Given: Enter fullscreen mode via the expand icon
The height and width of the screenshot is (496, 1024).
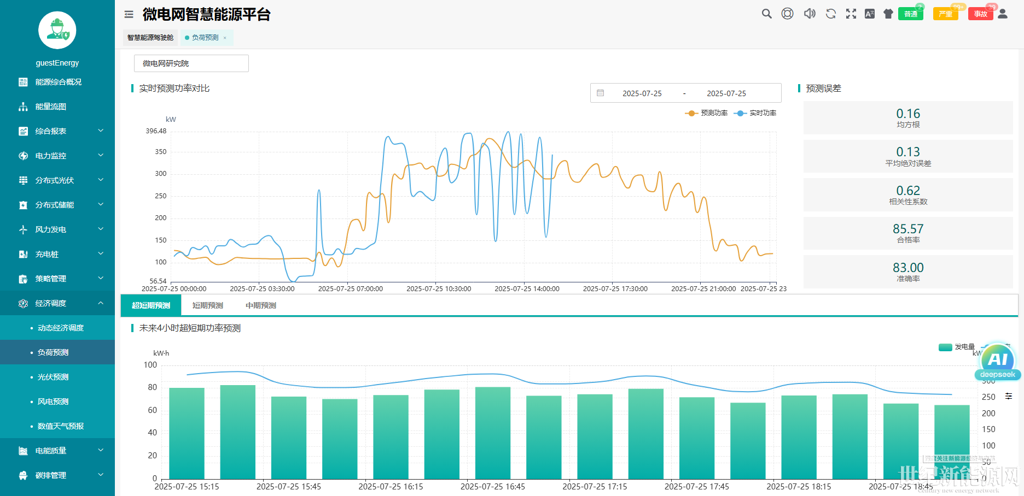Looking at the screenshot, I should click(851, 14).
